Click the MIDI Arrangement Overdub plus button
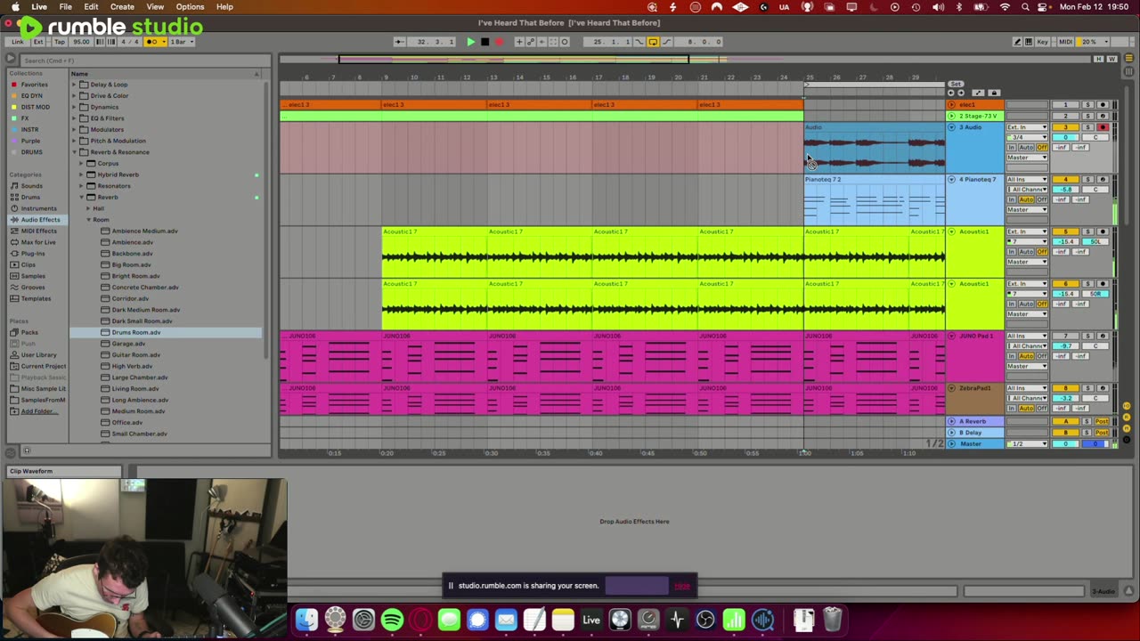Viewport: 1140px width, 641px height. (x=519, y=42)
